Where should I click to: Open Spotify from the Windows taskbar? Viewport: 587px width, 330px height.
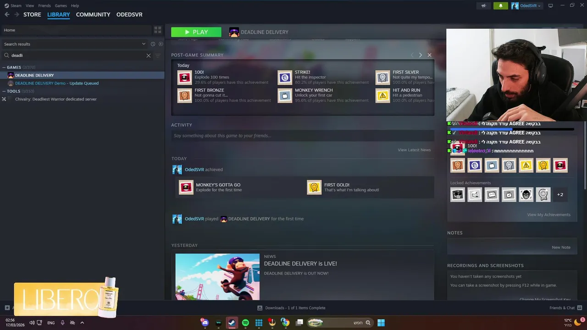point(245,323)
